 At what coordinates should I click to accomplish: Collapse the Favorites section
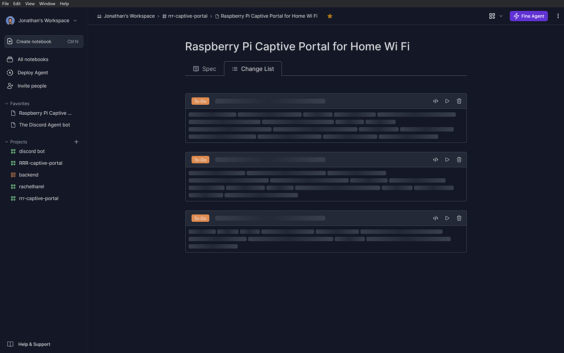pyautogui.click(x=6, y=103)
